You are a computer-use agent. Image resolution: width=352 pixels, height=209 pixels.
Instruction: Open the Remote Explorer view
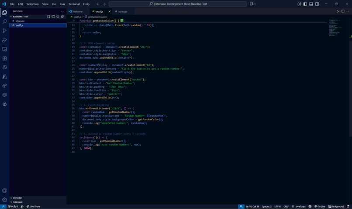point(4,49)
